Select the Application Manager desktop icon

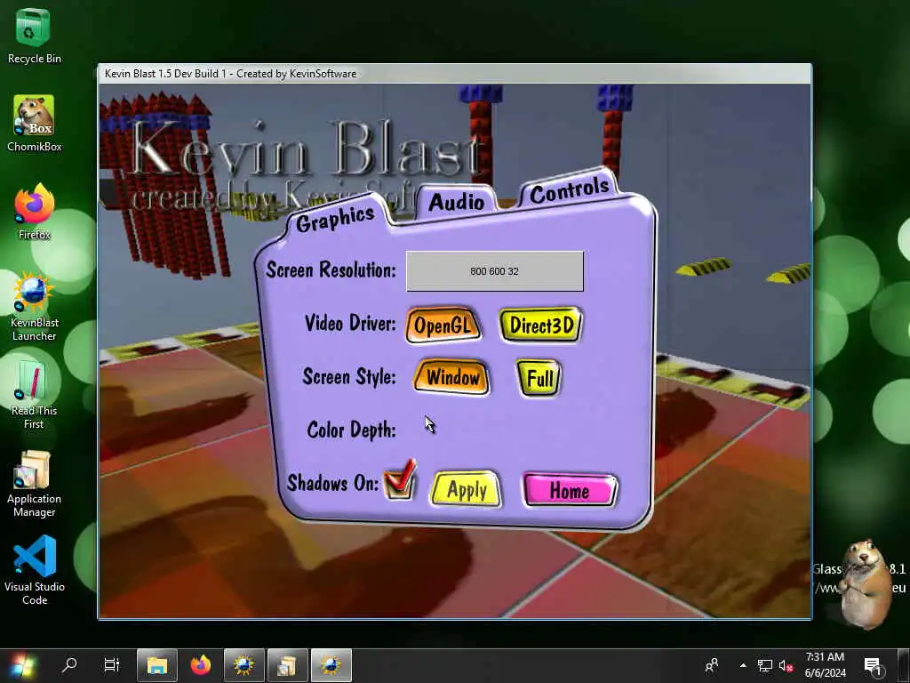tap(34, 484)
